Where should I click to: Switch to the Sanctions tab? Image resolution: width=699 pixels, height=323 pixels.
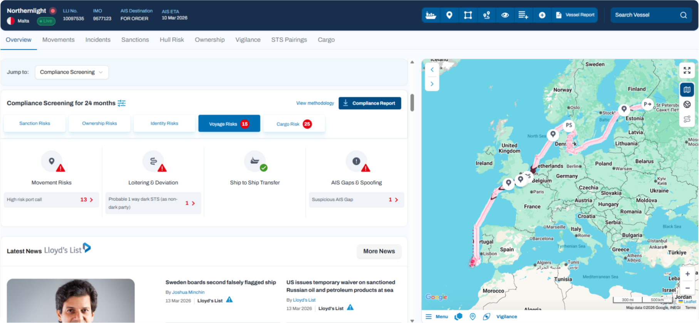pyautogui.click(x=135, y=40)
